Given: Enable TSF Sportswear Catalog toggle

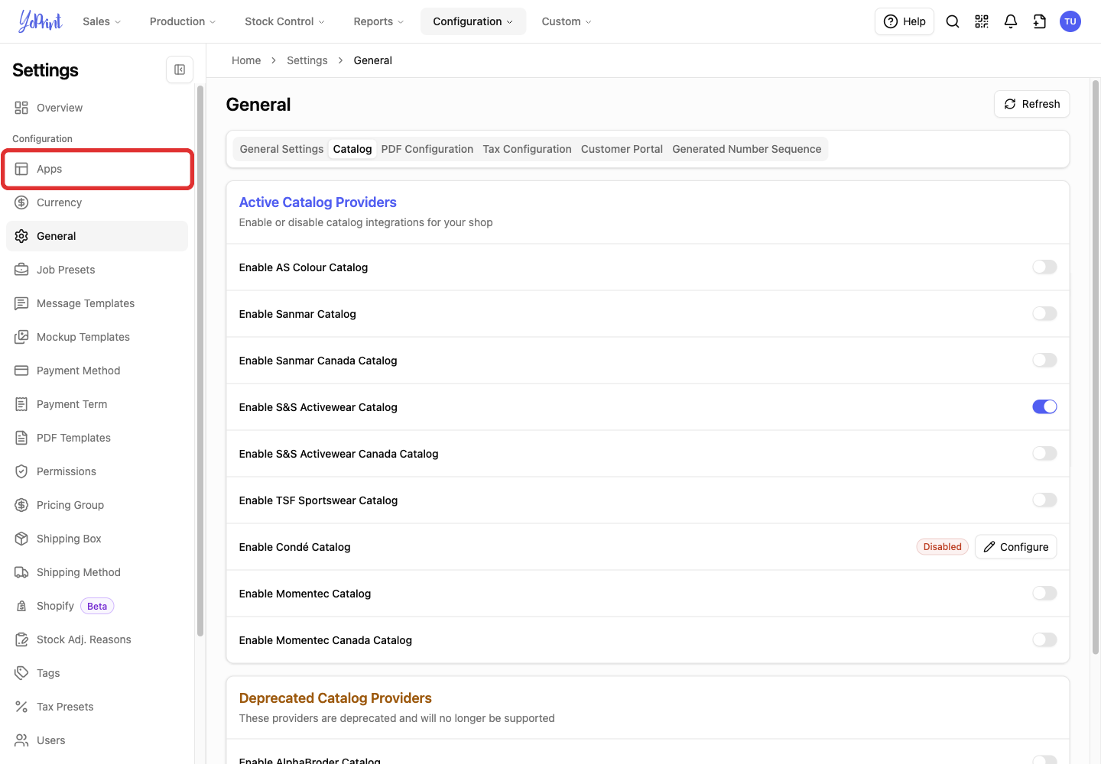Looking at the screenshot, I should point(1044,500).
